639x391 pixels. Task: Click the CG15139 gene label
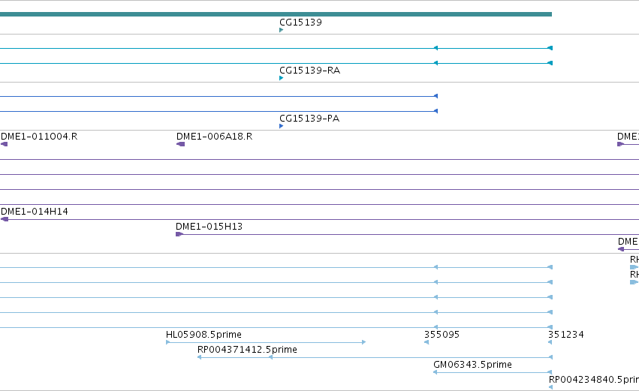[300, 23]
